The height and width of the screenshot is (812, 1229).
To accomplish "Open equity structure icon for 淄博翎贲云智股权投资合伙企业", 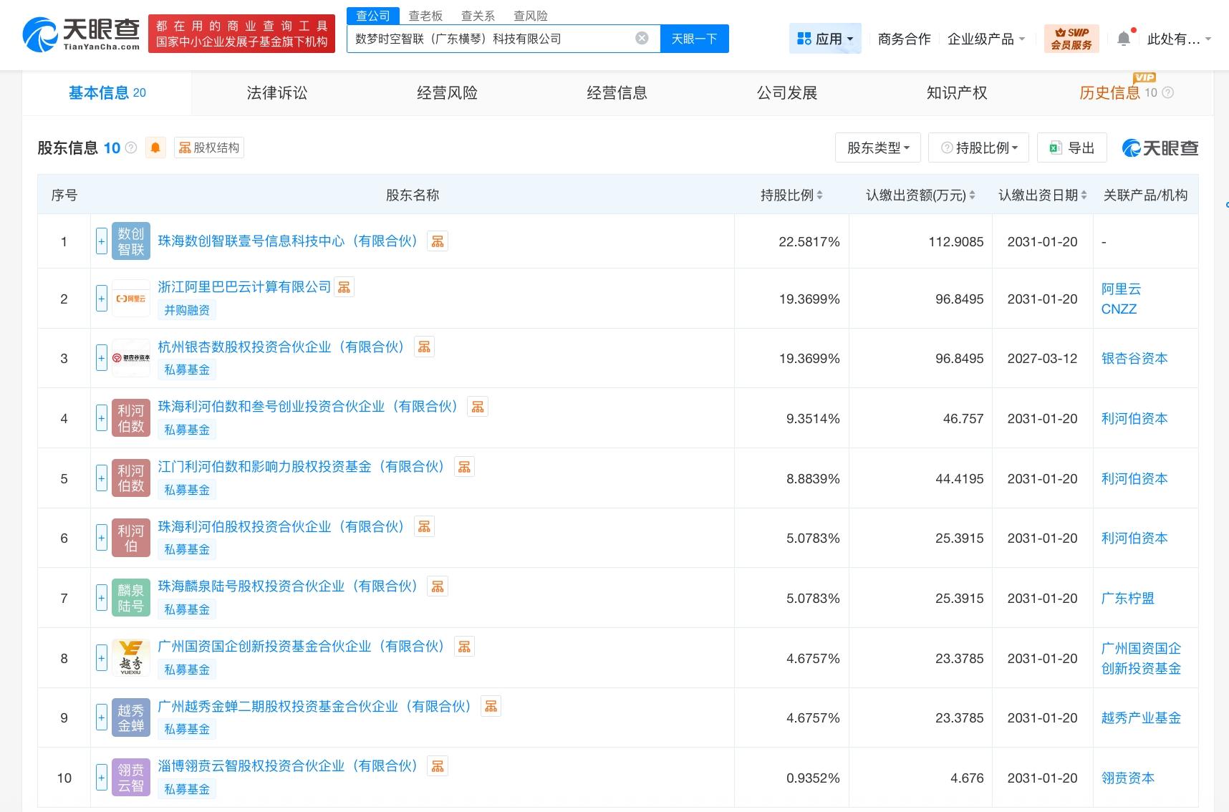I will [438, 766].
